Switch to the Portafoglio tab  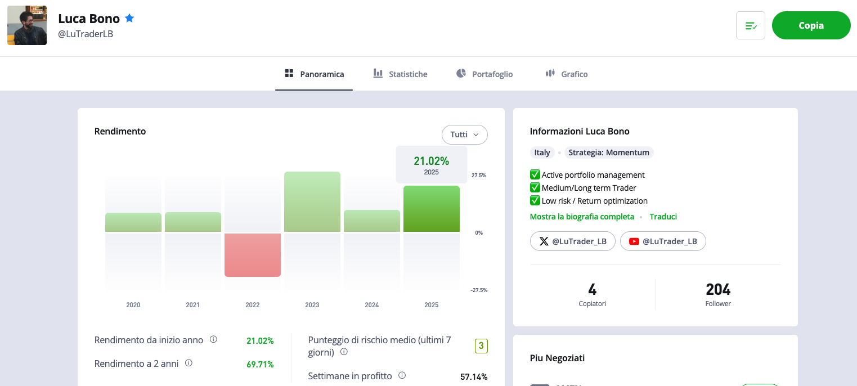[x=484, y=74]
